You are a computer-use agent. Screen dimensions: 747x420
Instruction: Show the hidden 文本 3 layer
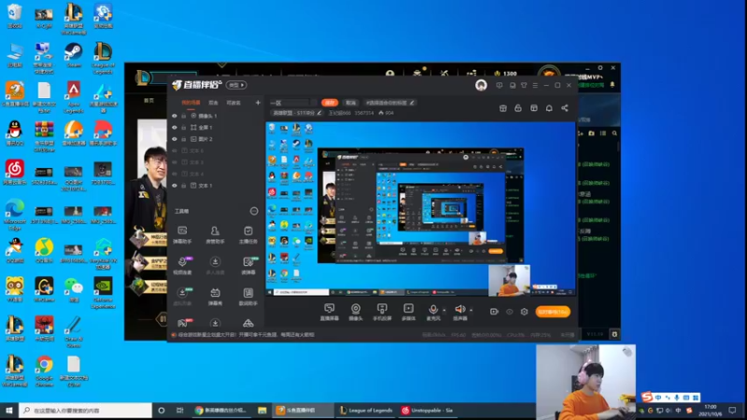pyautogui.click(x=175, y=162)
